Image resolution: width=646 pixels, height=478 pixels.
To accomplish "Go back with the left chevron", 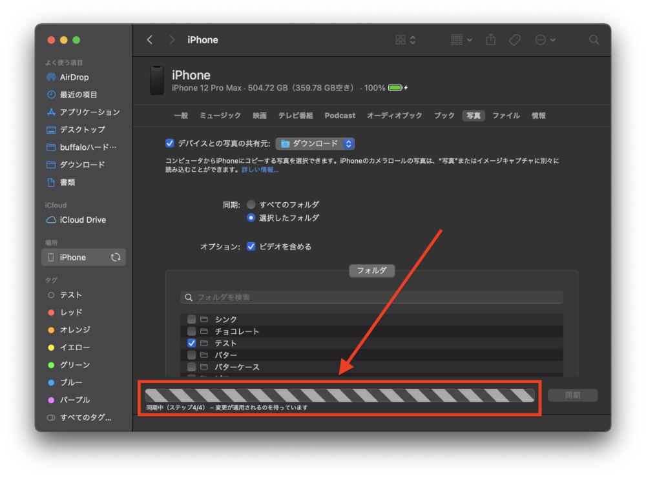I will pos(150,40).
